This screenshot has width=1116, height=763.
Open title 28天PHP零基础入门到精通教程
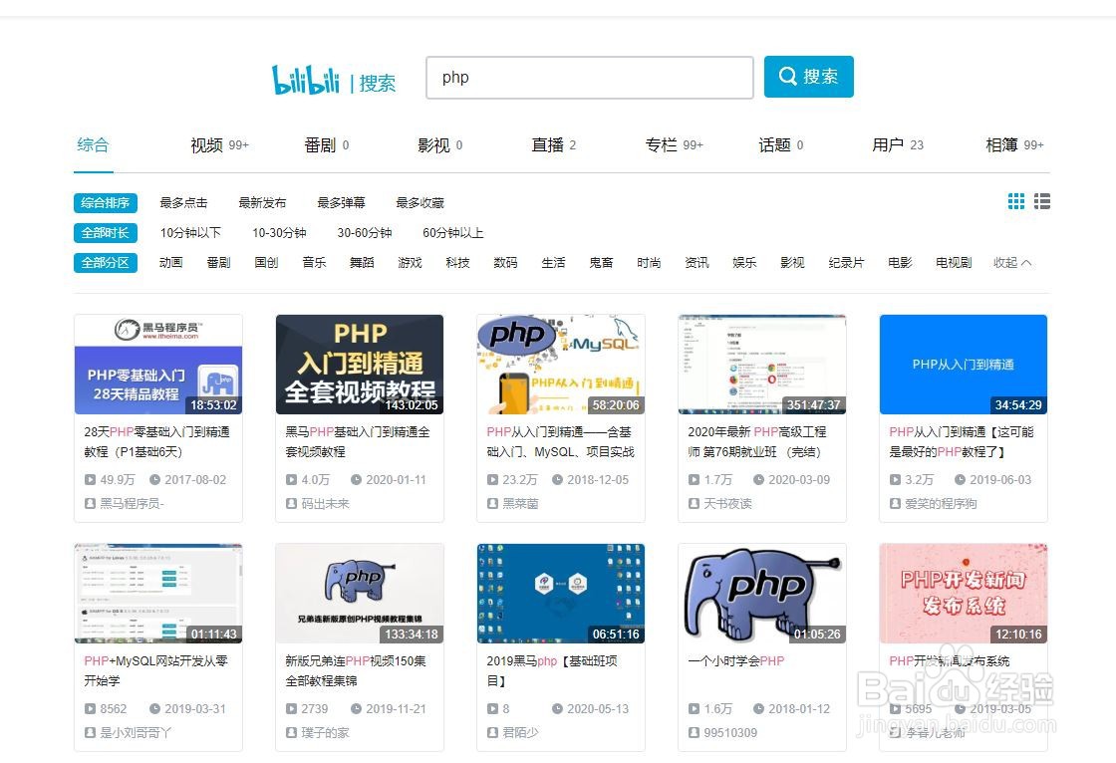[x=156, y=442]
